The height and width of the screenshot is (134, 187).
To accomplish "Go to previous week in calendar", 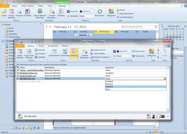I will (46, 27).
